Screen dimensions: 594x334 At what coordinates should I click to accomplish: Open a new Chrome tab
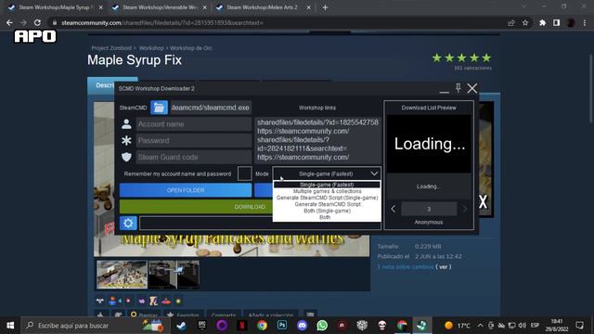[x=325, y=7]
